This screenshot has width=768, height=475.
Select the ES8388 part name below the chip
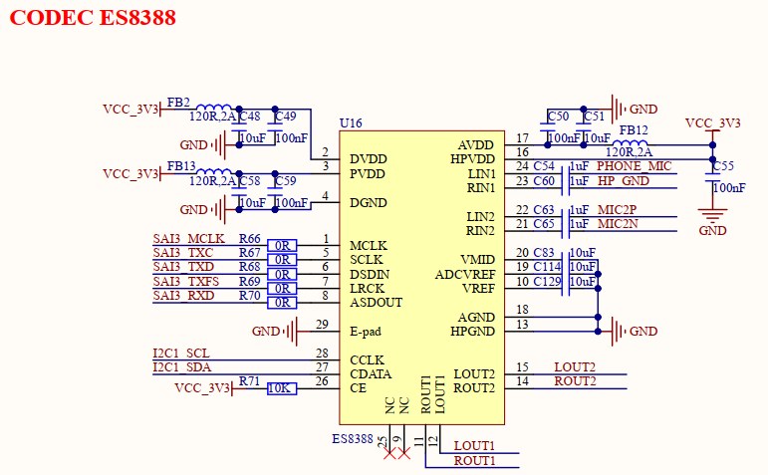click(353, 438)
